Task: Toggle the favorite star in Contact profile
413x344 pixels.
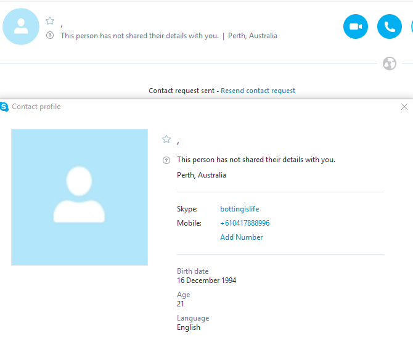Action: coord(166,139)
